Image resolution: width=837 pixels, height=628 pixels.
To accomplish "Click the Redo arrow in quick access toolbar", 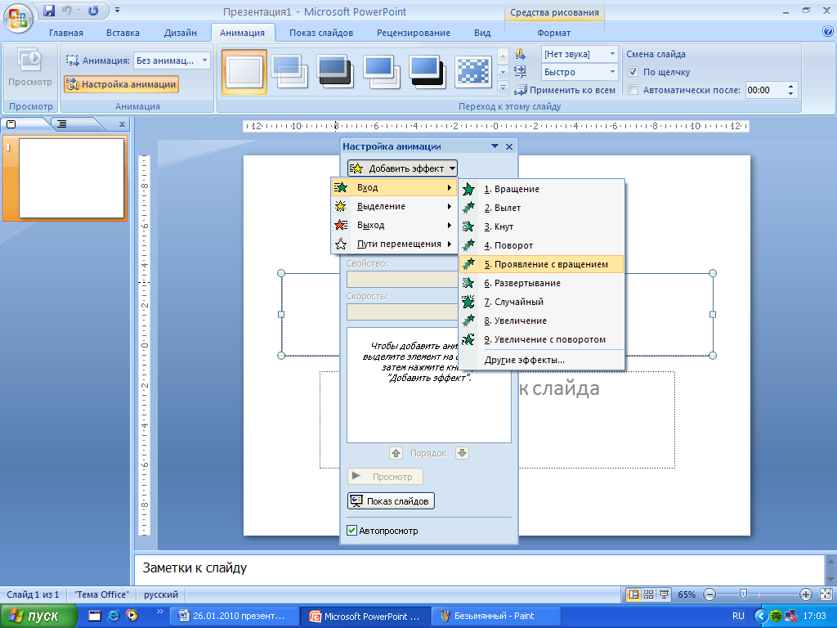I will coord(93,10).
